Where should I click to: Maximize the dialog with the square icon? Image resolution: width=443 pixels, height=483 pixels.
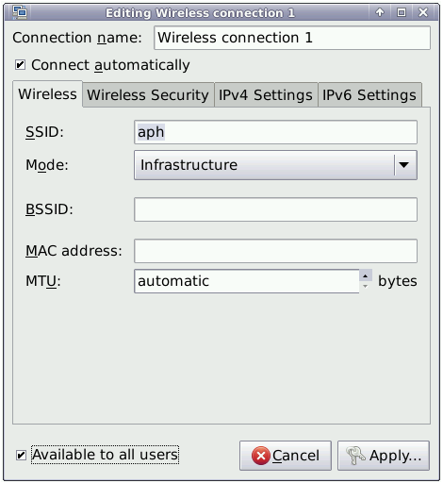[x=402, y=12]
